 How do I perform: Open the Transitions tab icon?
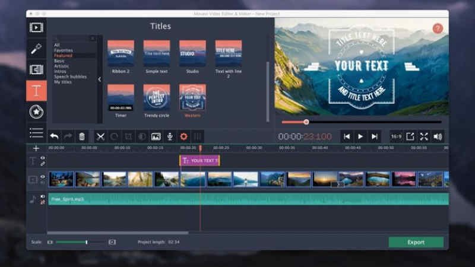(x=36, y=69)
